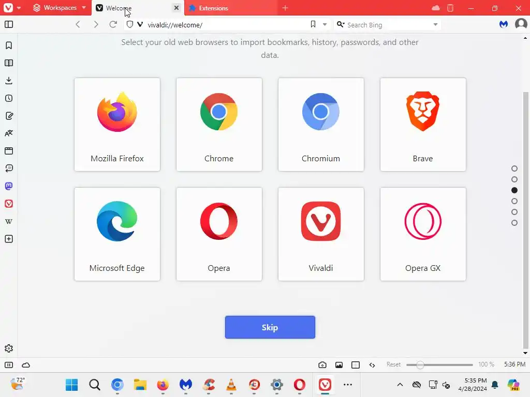This screenshot has height=397, width=530.
Task: Bookmark this page icon
Action: tap(313, 24)
